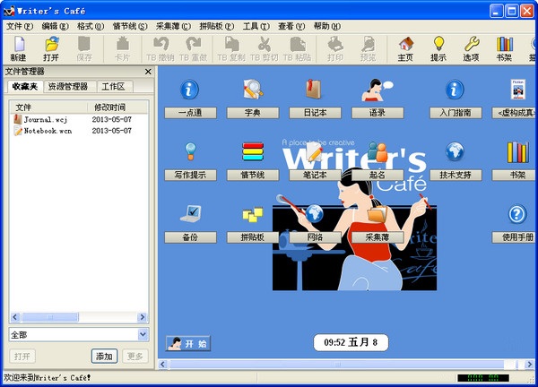Open 选项 wrench icon
The height and width of the screenshot is (387, 538).
point(472,44)
